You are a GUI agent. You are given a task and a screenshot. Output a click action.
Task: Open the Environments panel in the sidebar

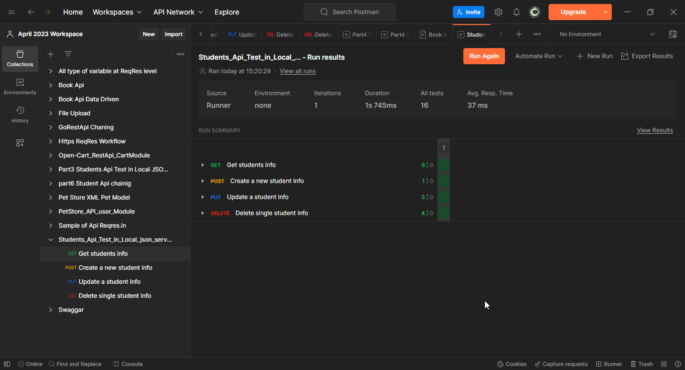coord(20,86)
